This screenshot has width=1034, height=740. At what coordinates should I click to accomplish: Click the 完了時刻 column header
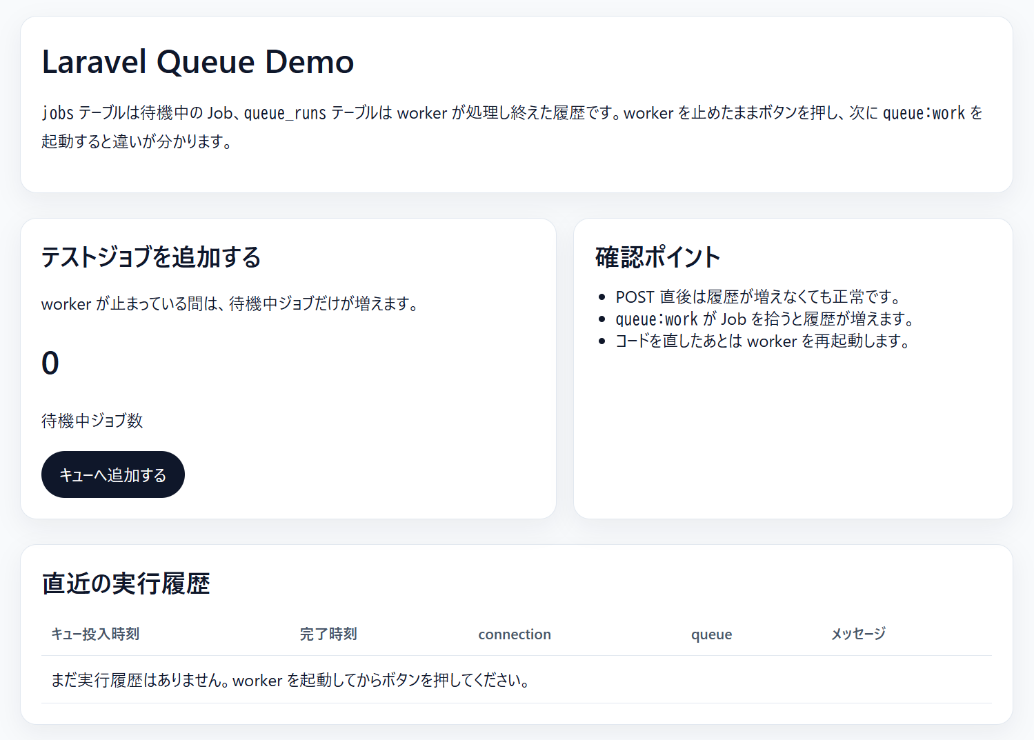pos(328,634)
